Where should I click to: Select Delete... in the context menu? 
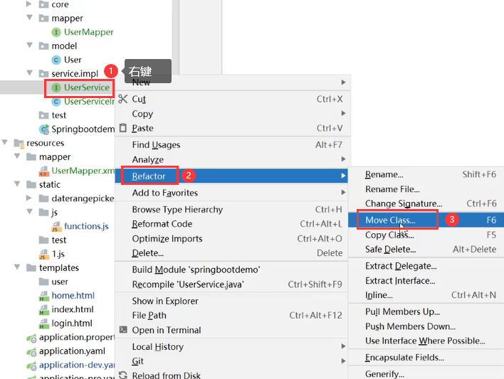tap(231, 253)
